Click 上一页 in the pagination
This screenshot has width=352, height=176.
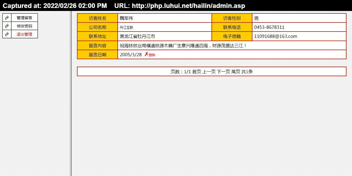(x=209, y=72)
